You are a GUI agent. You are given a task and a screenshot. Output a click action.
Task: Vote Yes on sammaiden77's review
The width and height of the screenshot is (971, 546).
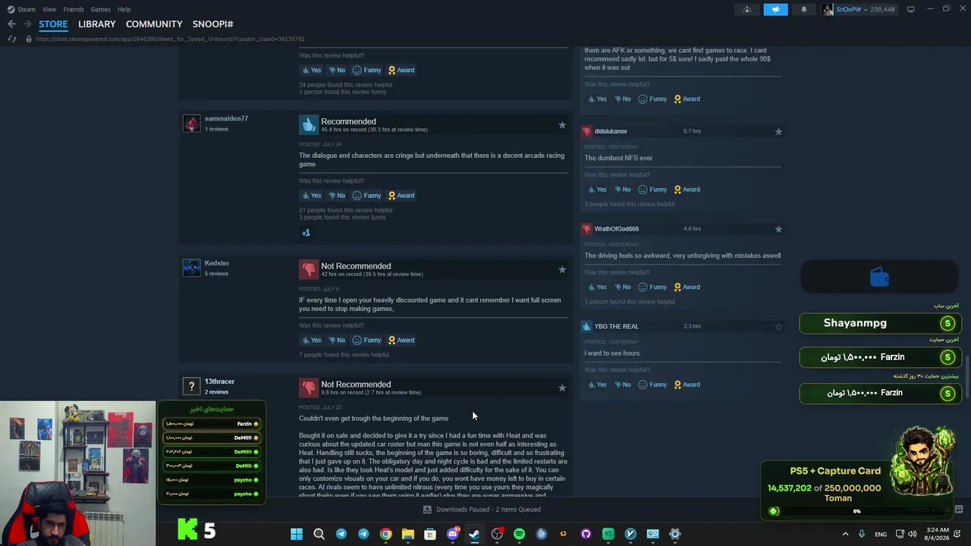(x=312, y=196)
